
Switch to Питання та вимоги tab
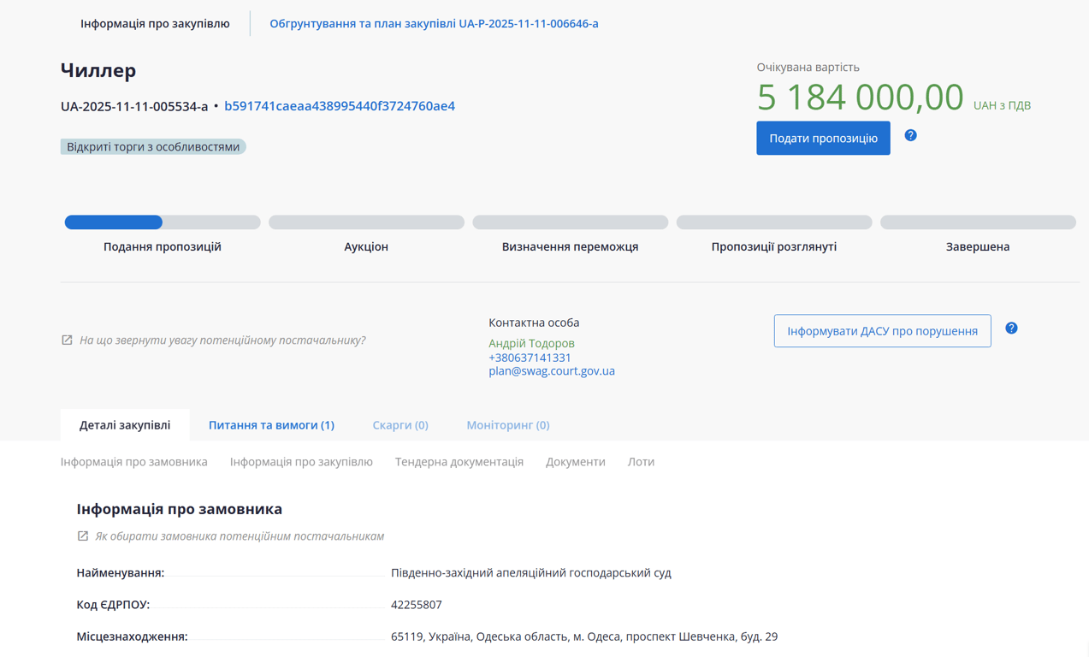[x=271, y=425]
